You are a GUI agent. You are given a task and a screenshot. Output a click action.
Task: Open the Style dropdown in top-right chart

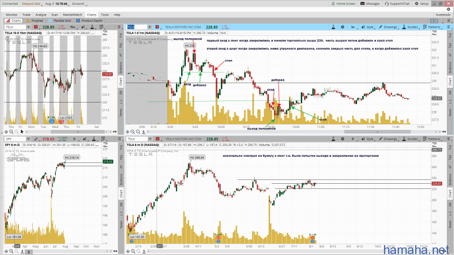368,27
